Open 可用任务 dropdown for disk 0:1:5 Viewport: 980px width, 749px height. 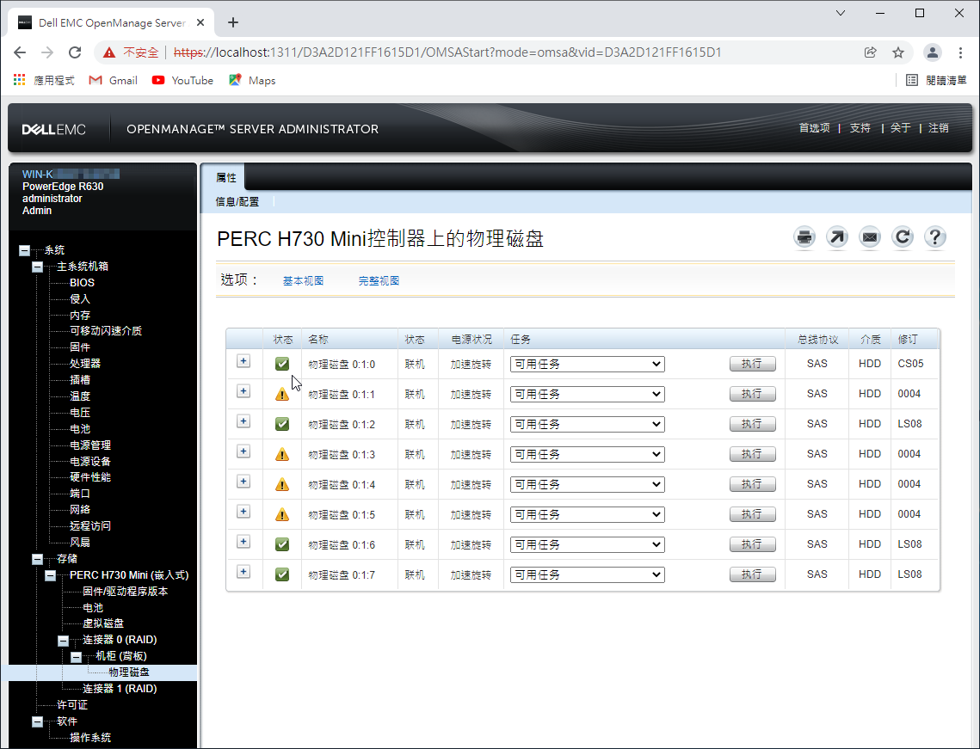(x=587, y=515)
